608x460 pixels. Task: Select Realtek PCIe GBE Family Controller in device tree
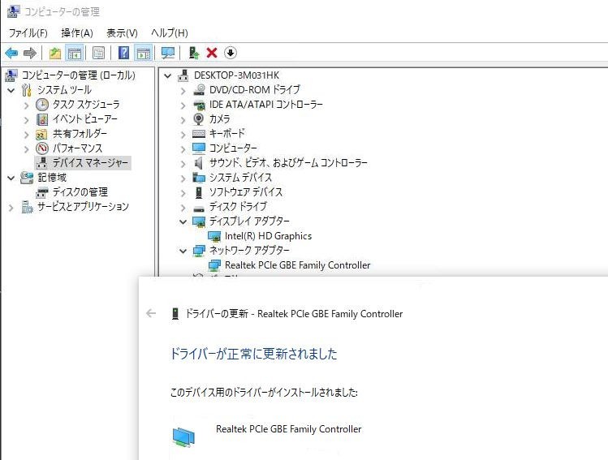click(x=297, y=265)
